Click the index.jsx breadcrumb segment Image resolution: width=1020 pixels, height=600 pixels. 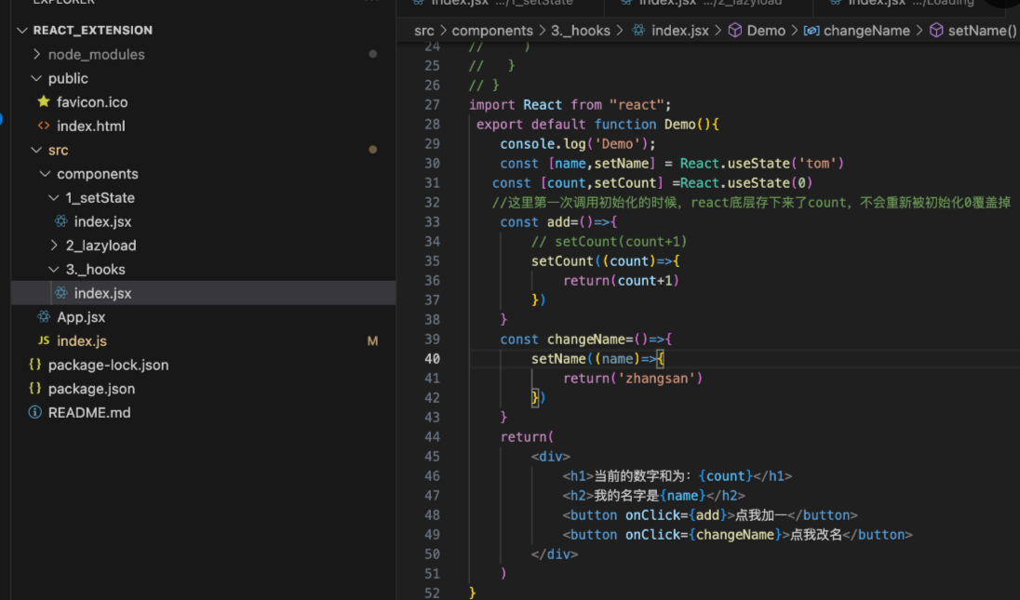680,31
